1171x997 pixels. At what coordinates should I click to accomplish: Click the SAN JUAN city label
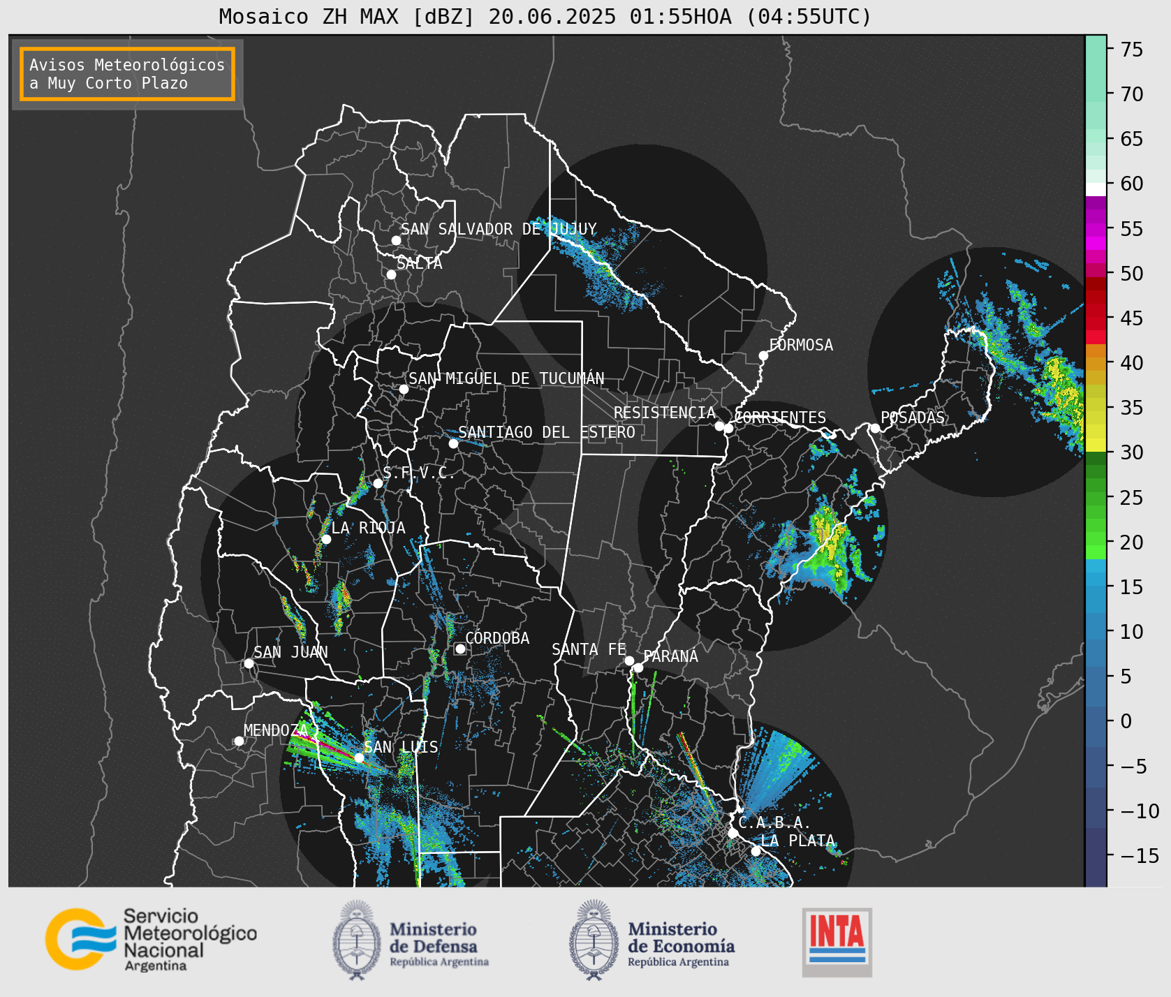pyautogui.click(x=290, y=652)
